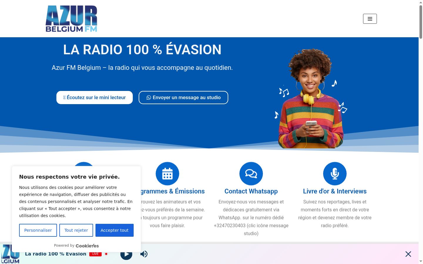Click the Écoutez sur le mini lecteur button
Viewport: 423px width, 264px height.
(95, 97)
